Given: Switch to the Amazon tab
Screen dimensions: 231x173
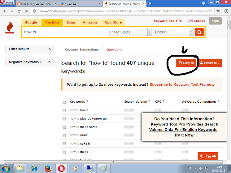Looking at the screenshot, I should coord(90,22).
